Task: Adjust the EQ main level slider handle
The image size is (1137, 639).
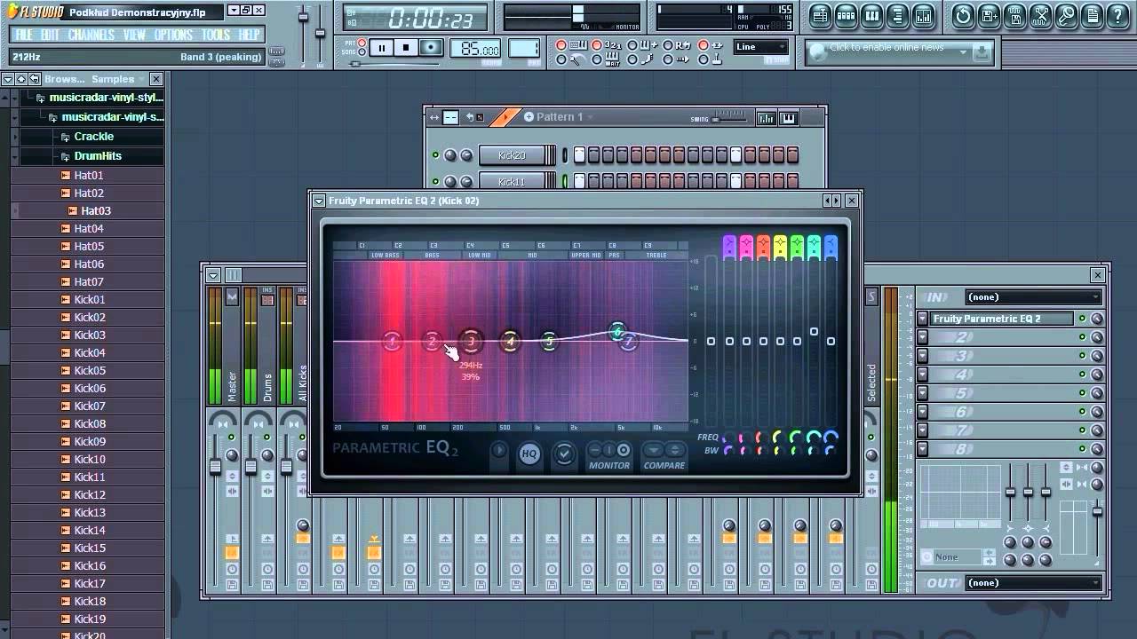Action: [711, 341]
